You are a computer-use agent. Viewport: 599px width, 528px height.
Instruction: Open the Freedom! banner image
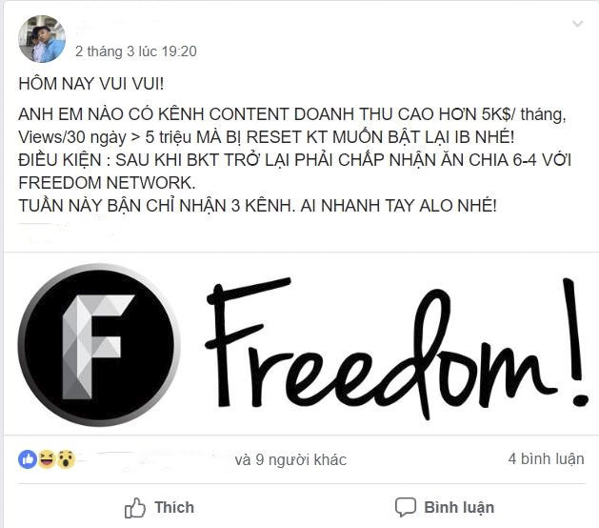point(301,343)
